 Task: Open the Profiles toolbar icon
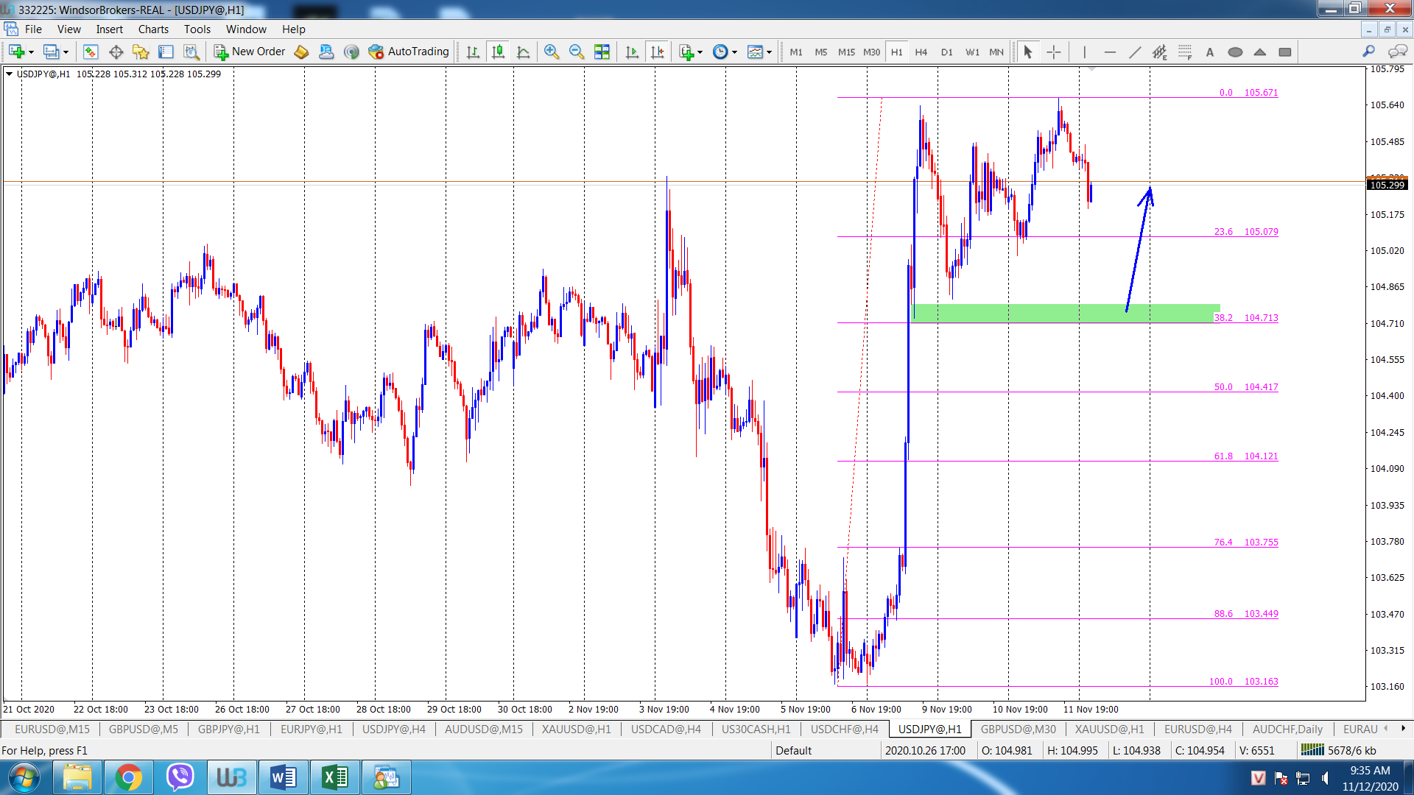click(51, 52)
